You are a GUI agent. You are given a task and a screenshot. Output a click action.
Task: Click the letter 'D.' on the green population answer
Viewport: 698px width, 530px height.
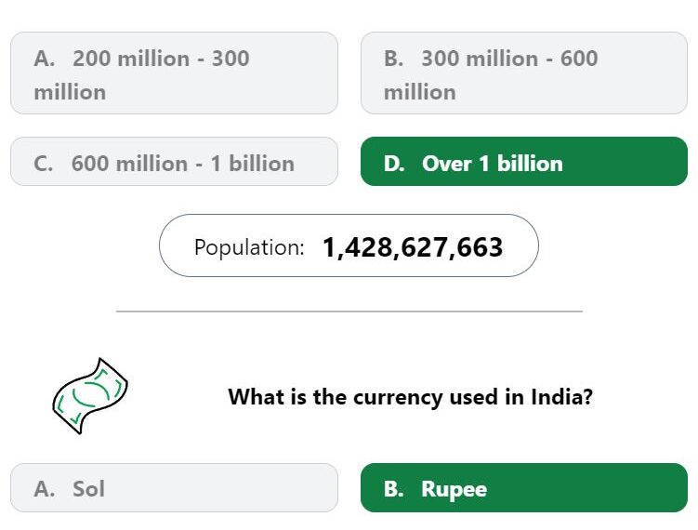coord(394,164)
